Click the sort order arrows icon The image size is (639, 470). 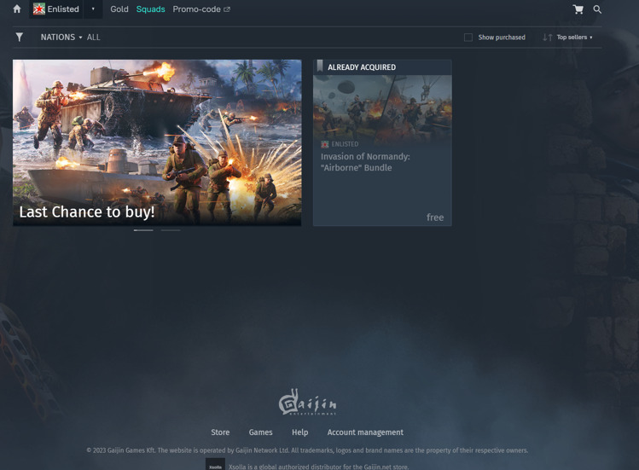(547, 38)
